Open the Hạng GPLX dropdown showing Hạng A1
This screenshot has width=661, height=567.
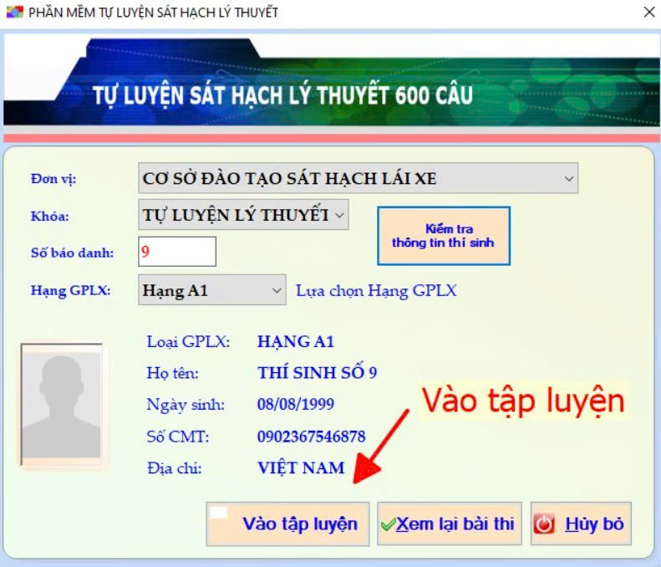(x=212, y=290)
